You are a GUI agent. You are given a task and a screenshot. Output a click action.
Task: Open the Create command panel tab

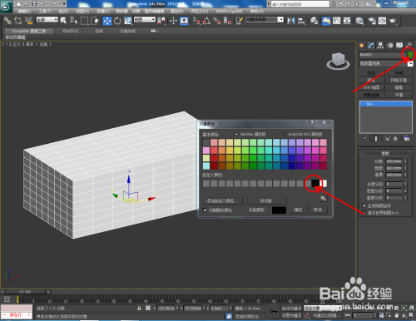362,46
